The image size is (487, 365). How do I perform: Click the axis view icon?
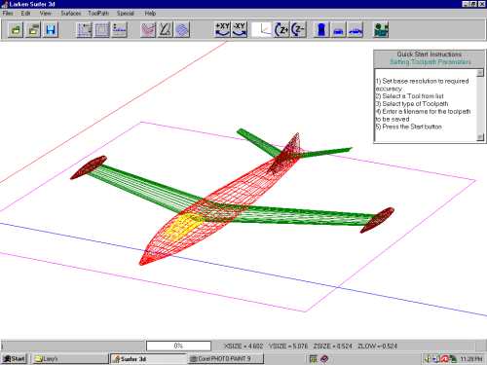click(x=261, y=30)
